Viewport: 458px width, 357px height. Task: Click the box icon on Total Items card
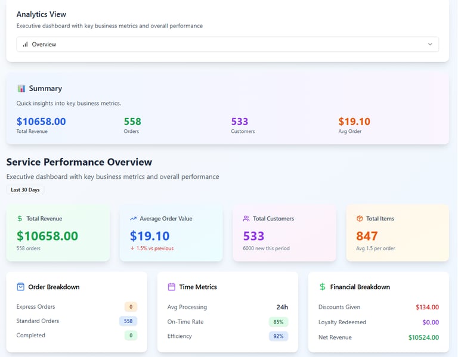(360, 219)
